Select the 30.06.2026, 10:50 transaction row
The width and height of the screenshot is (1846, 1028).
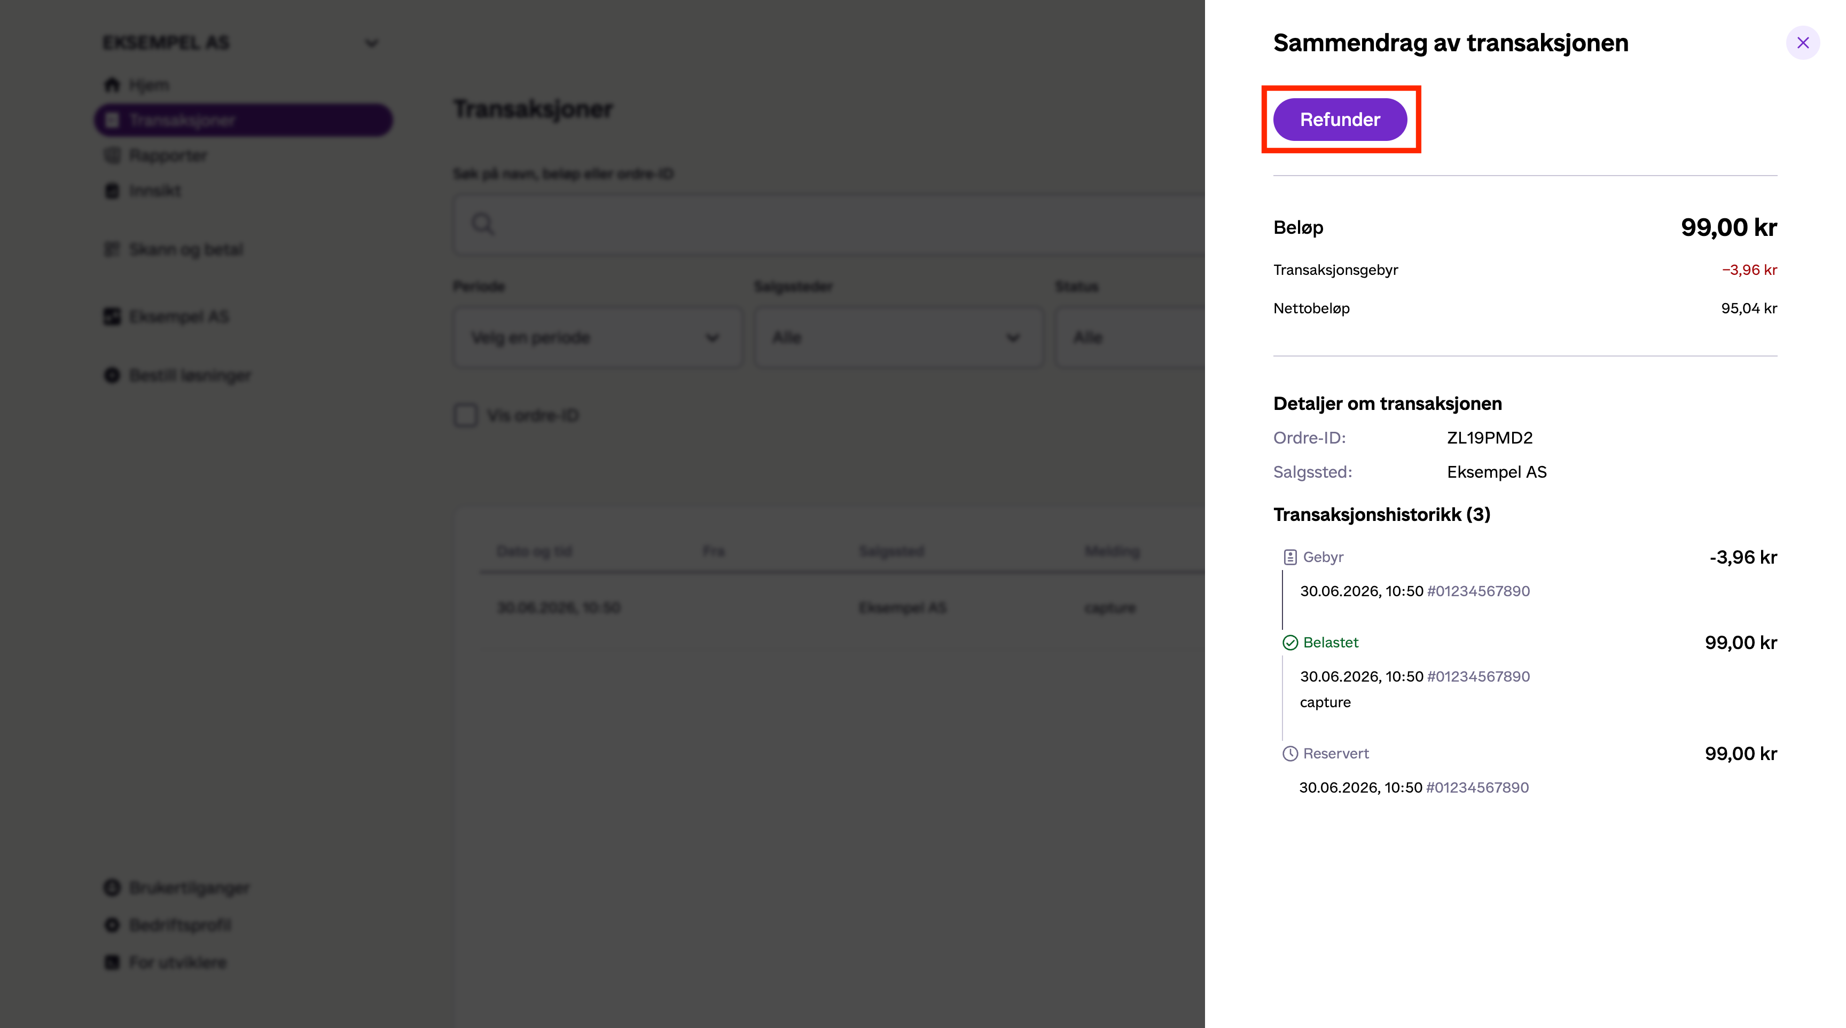(x=842, y=608)
